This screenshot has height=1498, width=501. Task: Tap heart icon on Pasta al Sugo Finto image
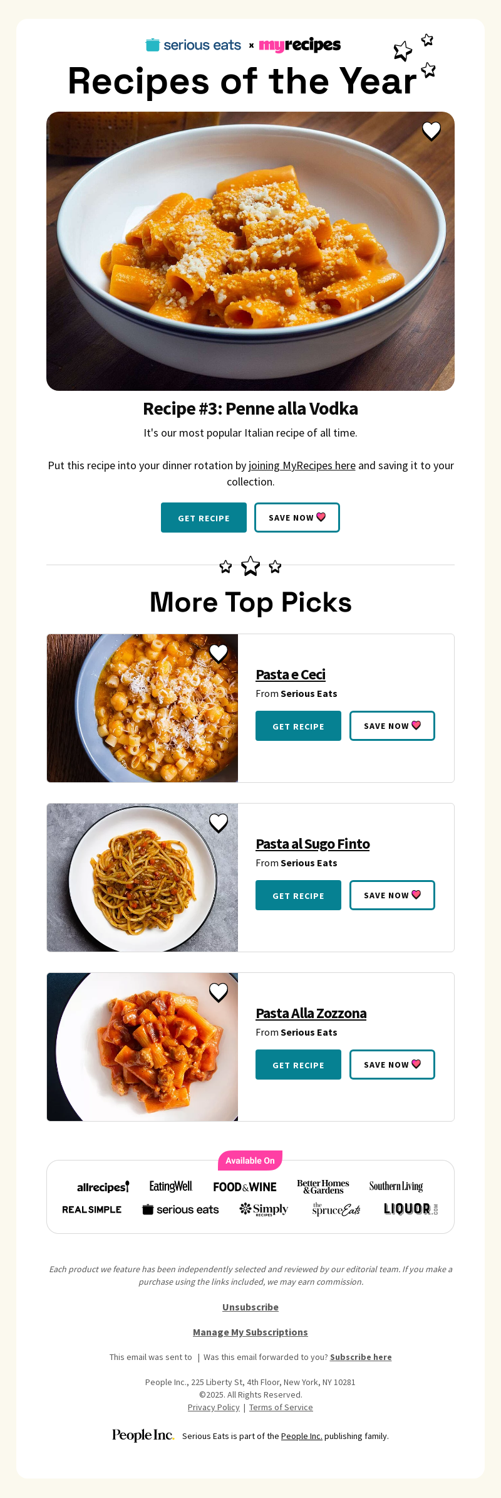pos(219,822)
